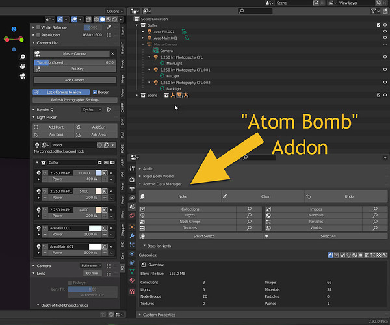Expand the Rigid Body World panel
390x325 pixels.
point(140,176)
